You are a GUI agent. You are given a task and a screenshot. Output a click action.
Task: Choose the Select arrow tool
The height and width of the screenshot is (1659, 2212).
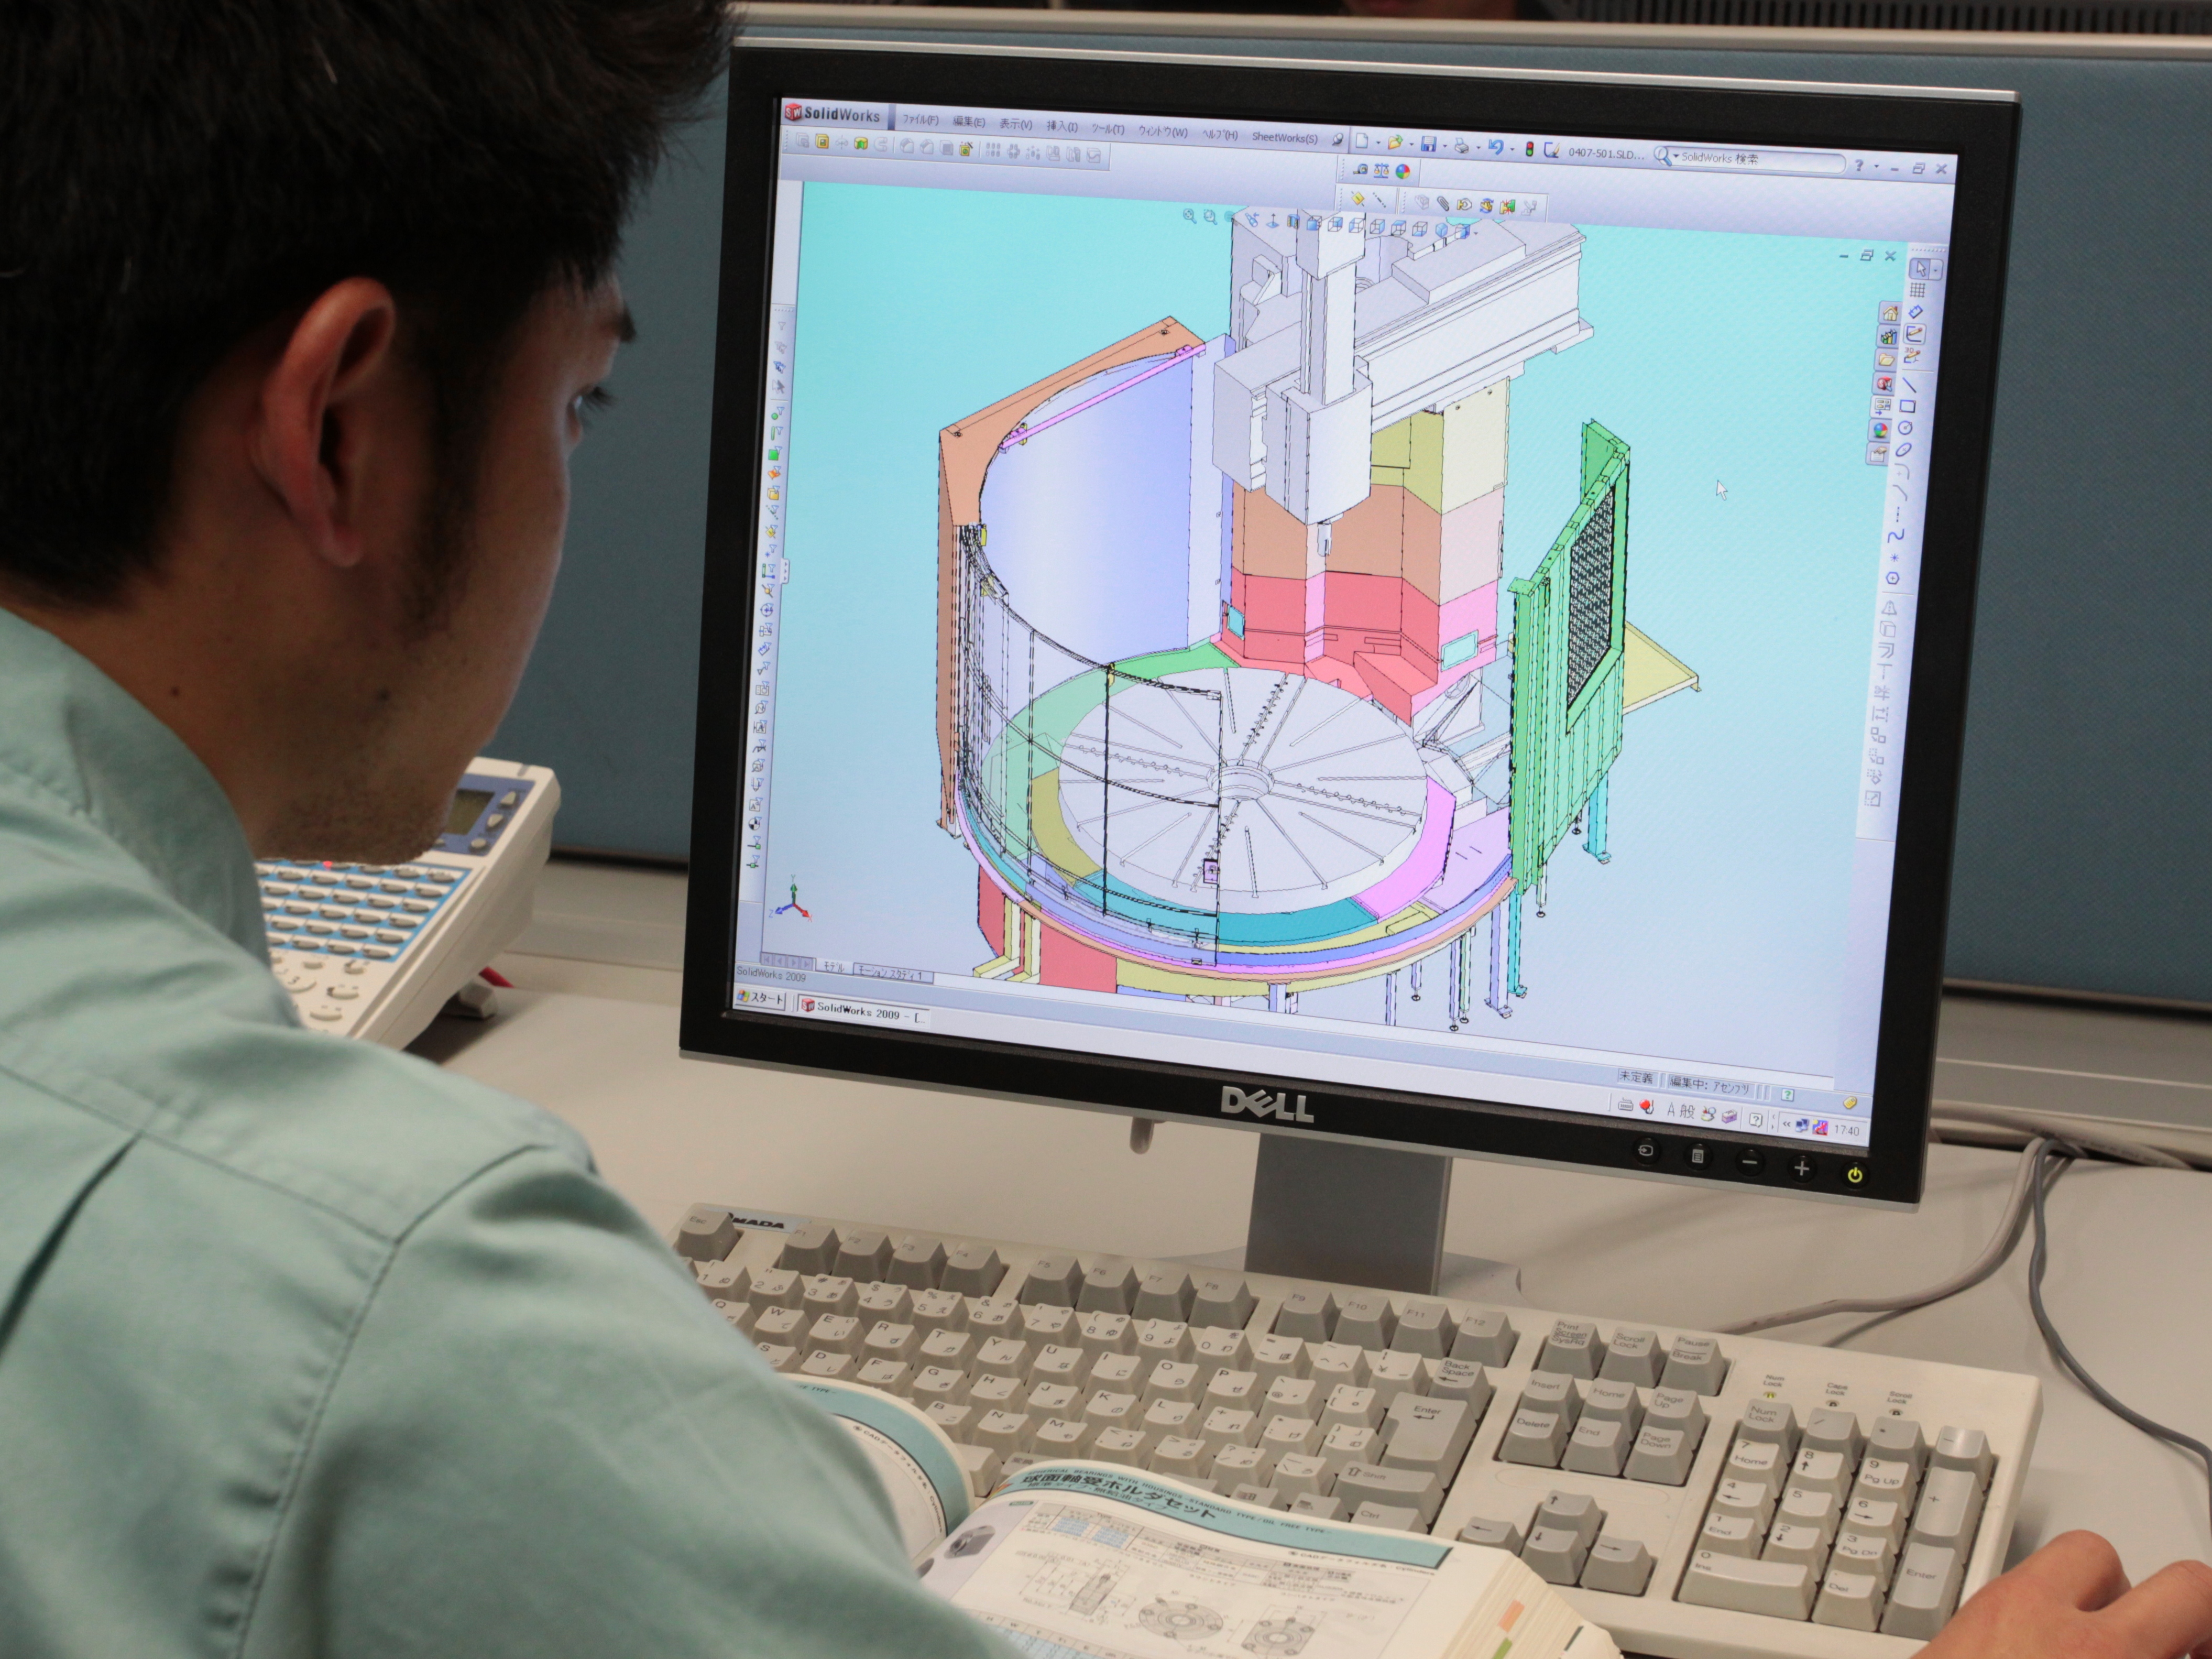click(x=1921, y=268)
